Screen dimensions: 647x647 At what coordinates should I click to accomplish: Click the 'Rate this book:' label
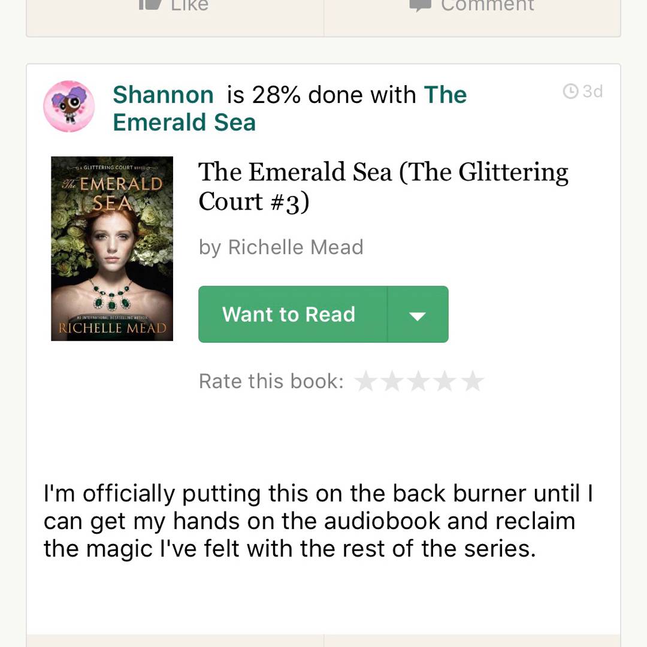click(x=271, y=382)
